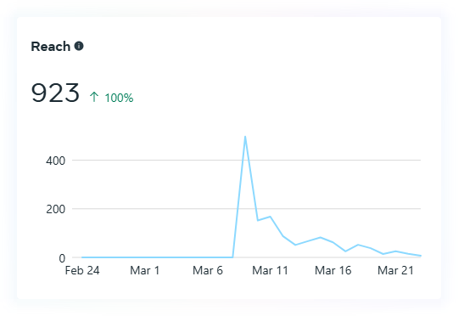The width and height of the screenshot is (475, 333).
Task: Click the 400 y-axis label
Action: (55, 161)
